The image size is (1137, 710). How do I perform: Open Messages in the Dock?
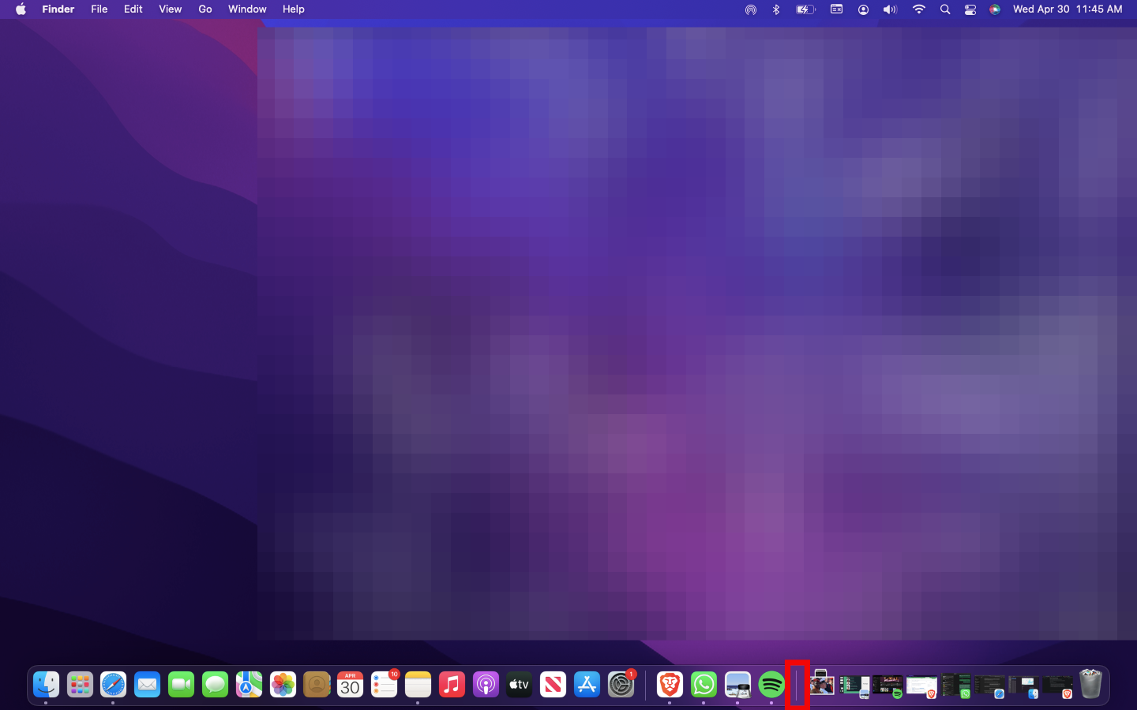pos(216,684)
